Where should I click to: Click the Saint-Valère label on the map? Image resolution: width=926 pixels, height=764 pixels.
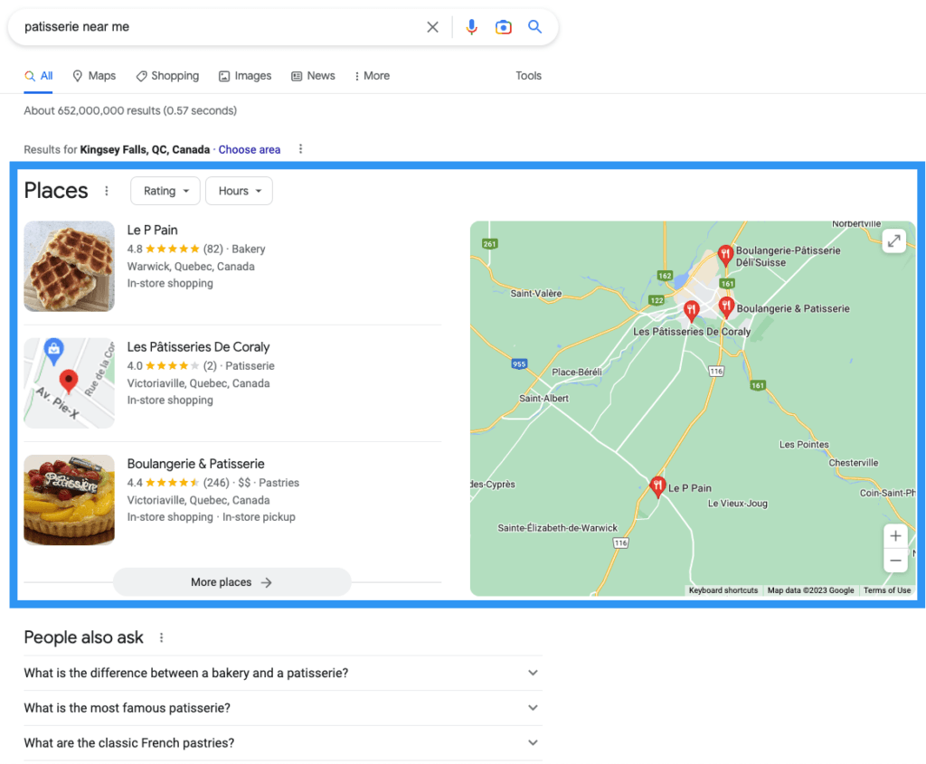(x=535, y=294)
